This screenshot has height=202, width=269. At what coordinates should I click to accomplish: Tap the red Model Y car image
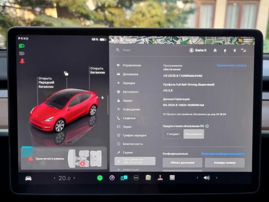[63, 110]
